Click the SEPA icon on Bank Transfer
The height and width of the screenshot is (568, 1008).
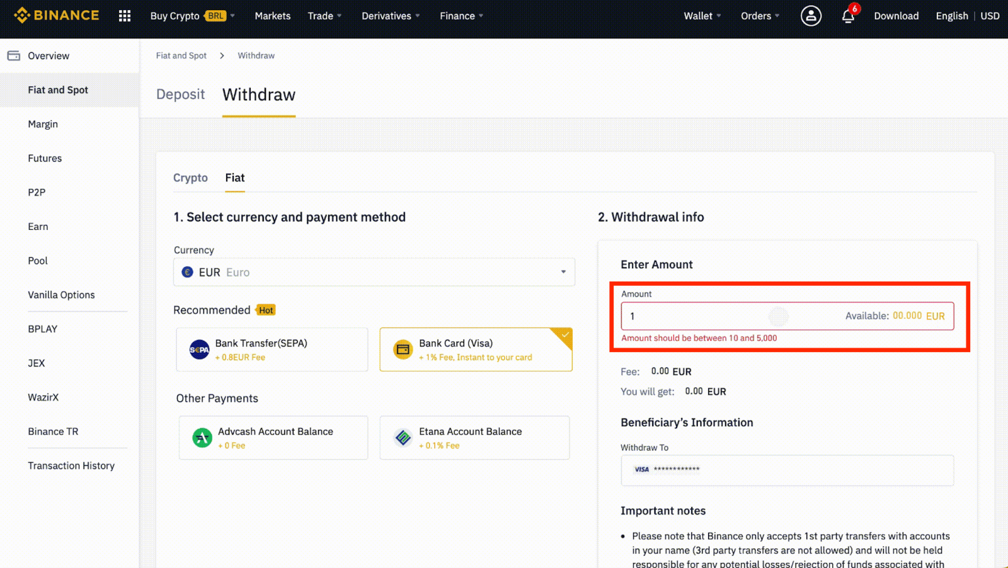click(x=198, y=349)
